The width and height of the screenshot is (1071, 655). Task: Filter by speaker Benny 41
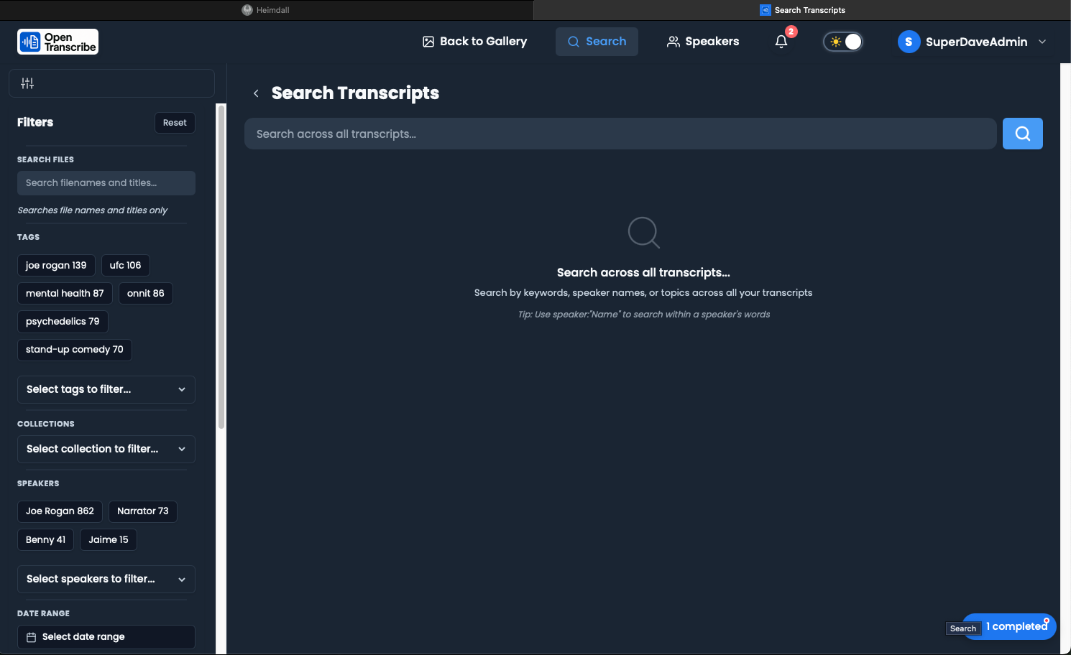45,539
